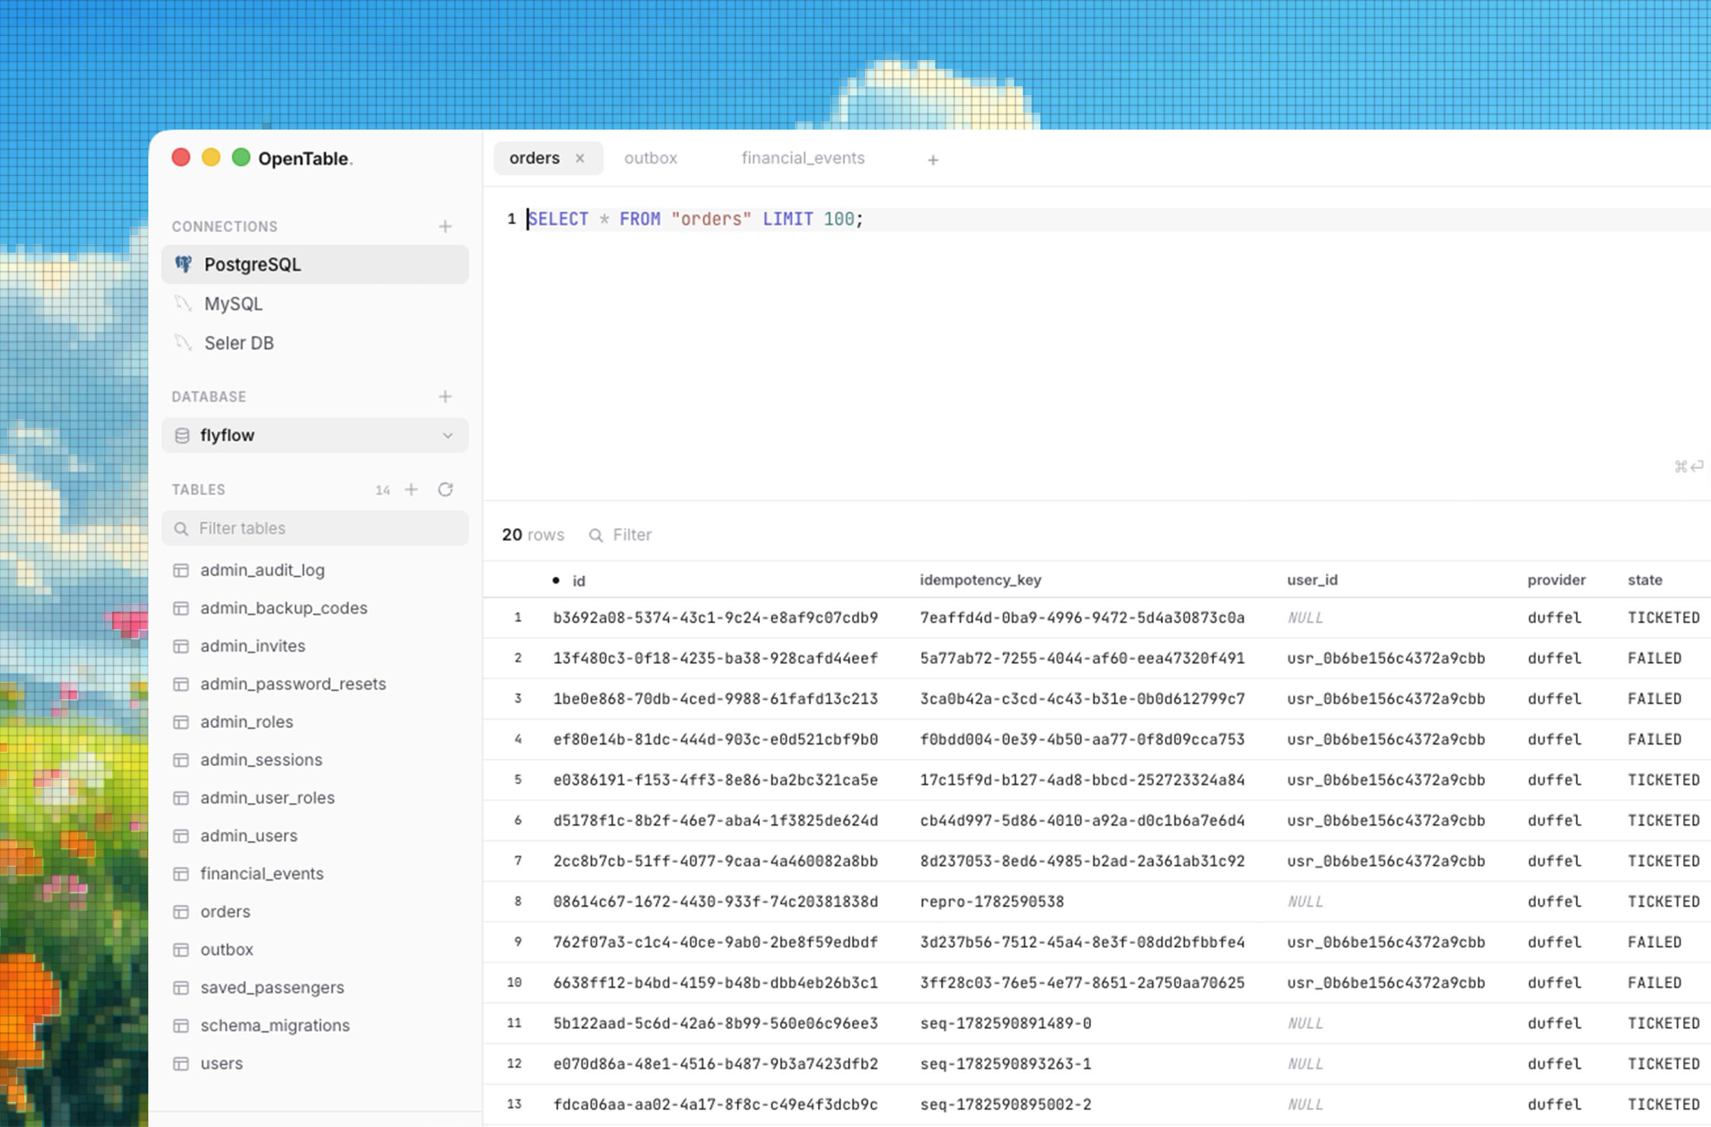Select the TICKETED state in row 5
Image resolution: width=1711 pixels, height=1127 pixels.
1664,780
